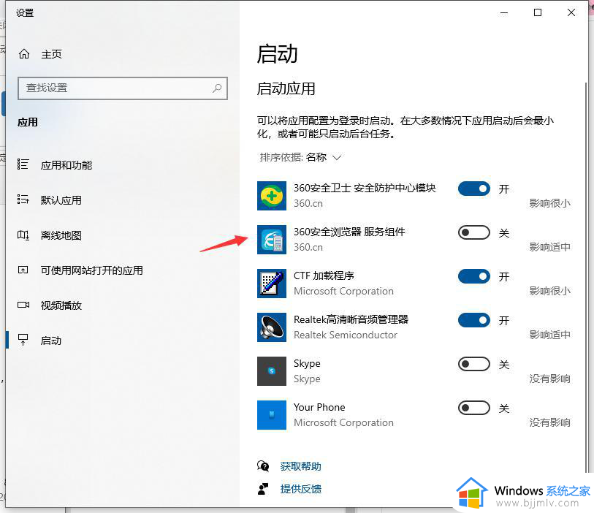
Task: Open 应用和功能 settings page
Action: pyautogui.click(x=66, y=165)
